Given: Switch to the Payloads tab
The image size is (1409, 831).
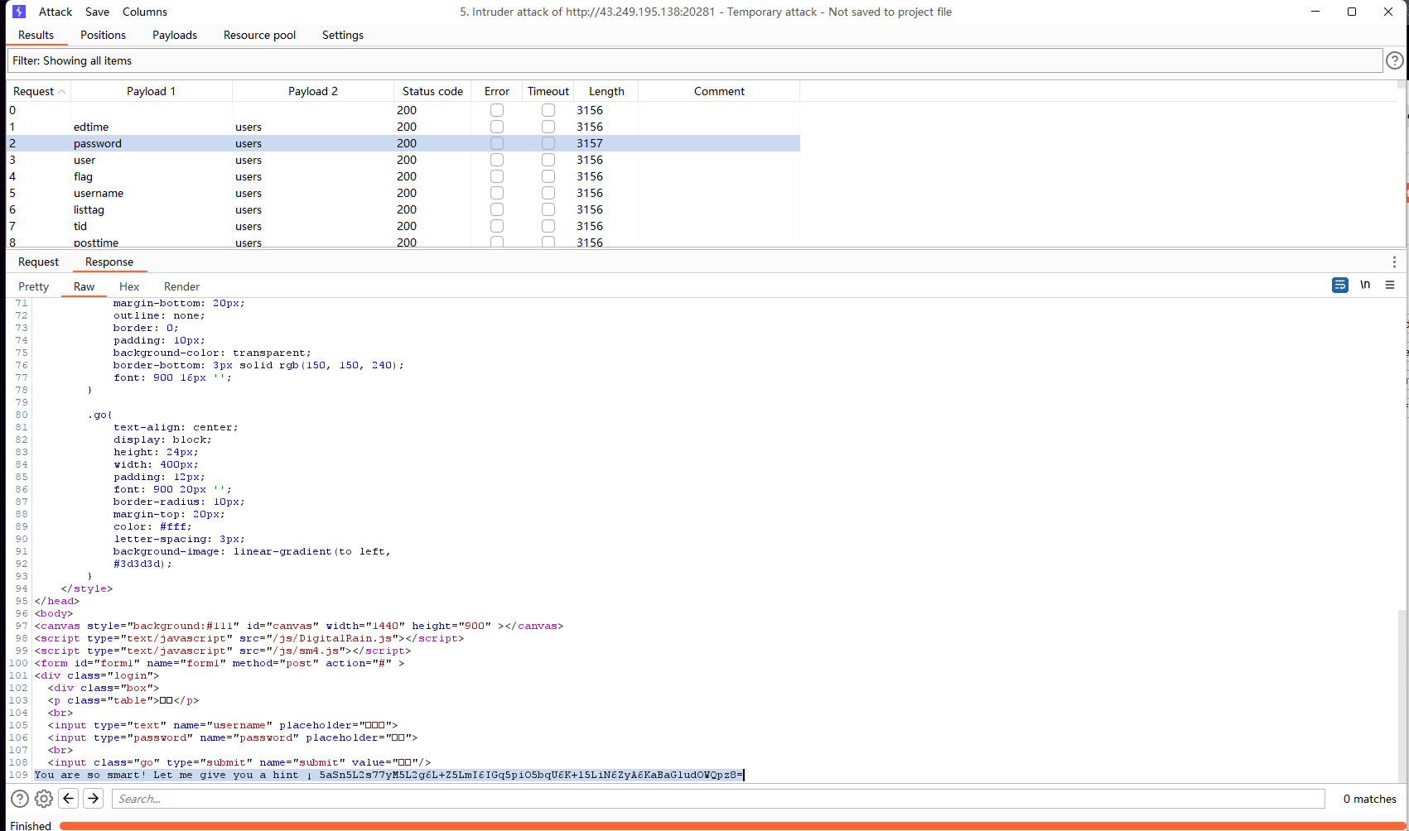Looking at the screenshot, I should click(175, 35).
